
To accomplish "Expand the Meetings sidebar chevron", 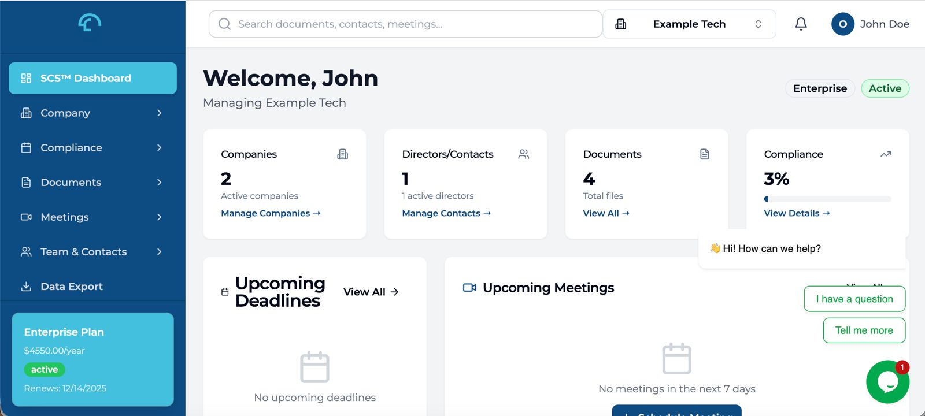I will [160, 217].
